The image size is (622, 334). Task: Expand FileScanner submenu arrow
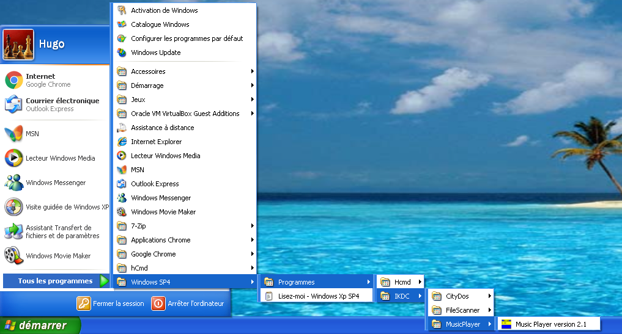coord(489,310)
